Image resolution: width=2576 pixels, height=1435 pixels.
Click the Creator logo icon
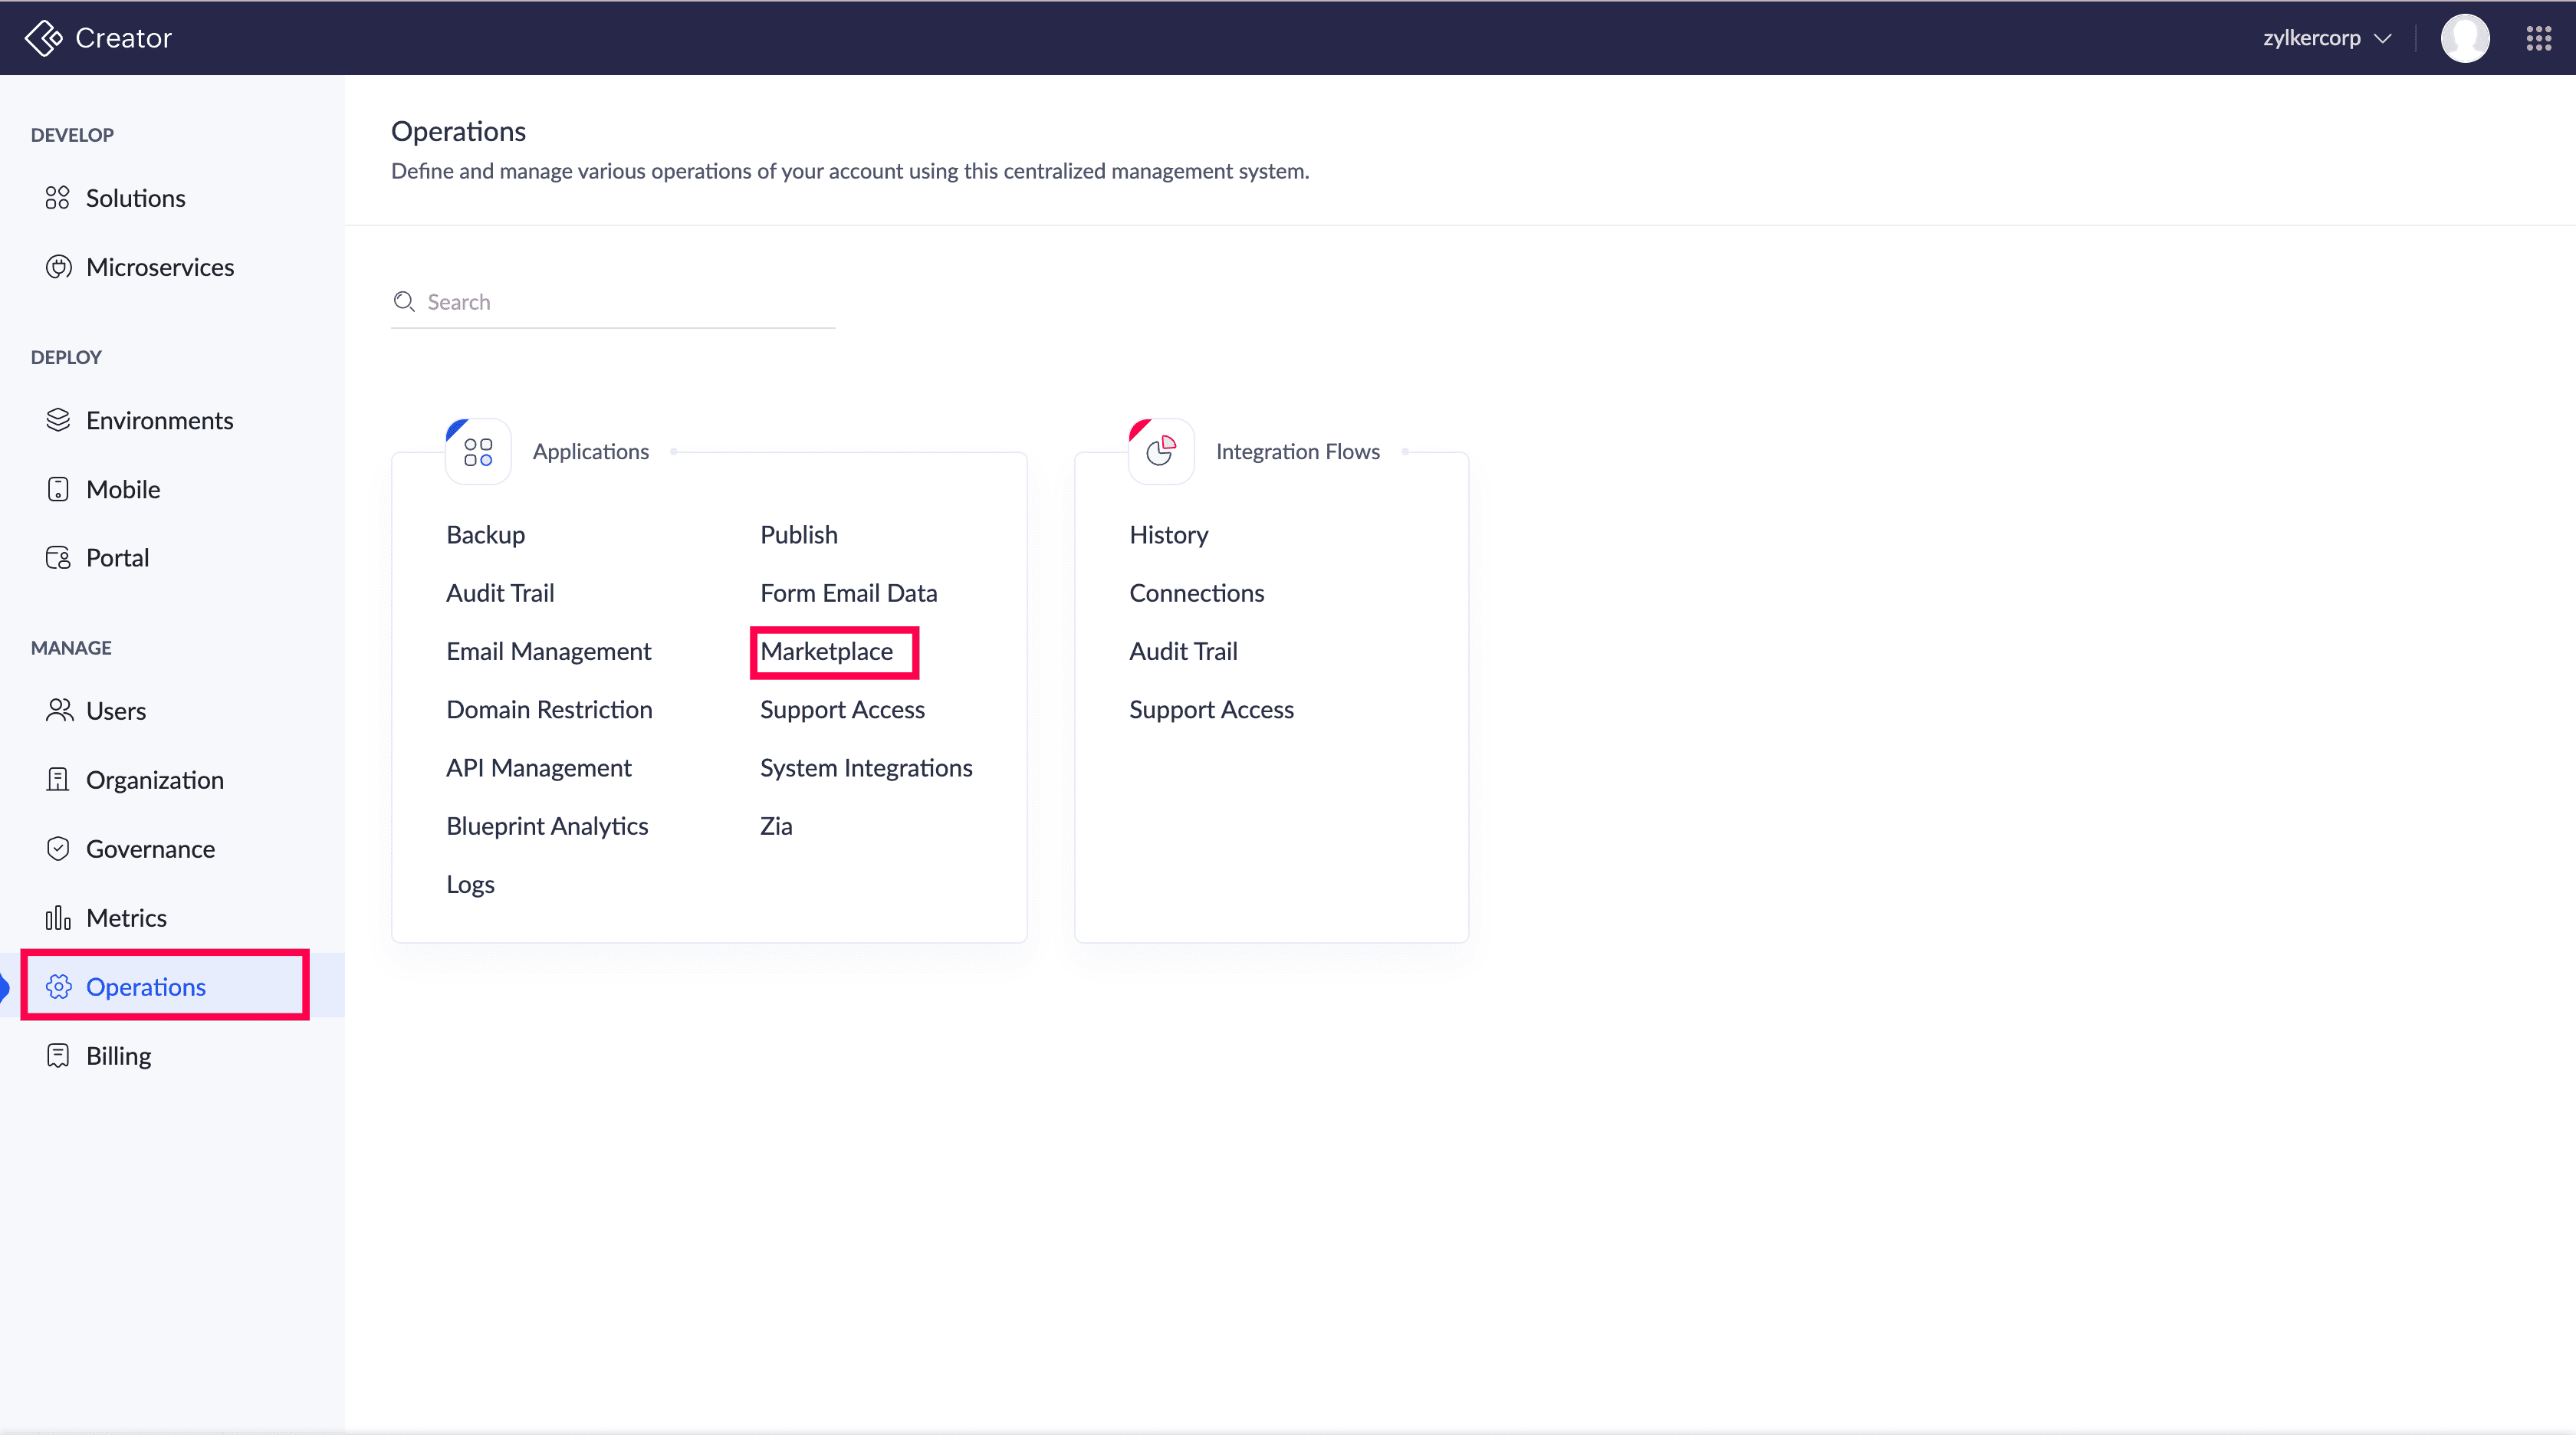43,38
